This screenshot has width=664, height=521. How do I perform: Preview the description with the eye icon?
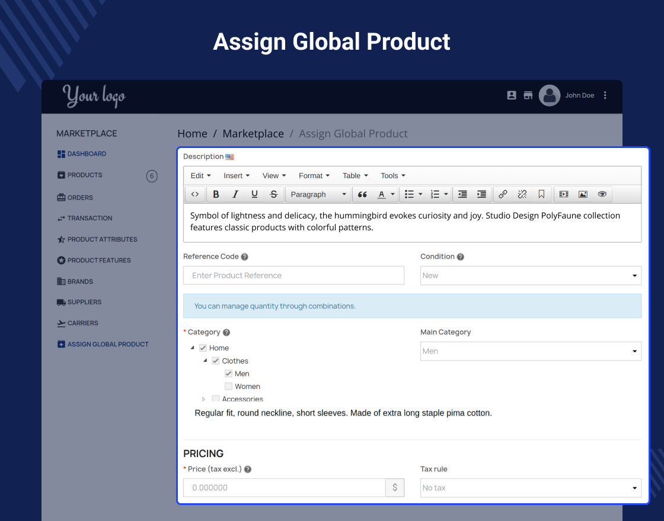pos(602,195)
